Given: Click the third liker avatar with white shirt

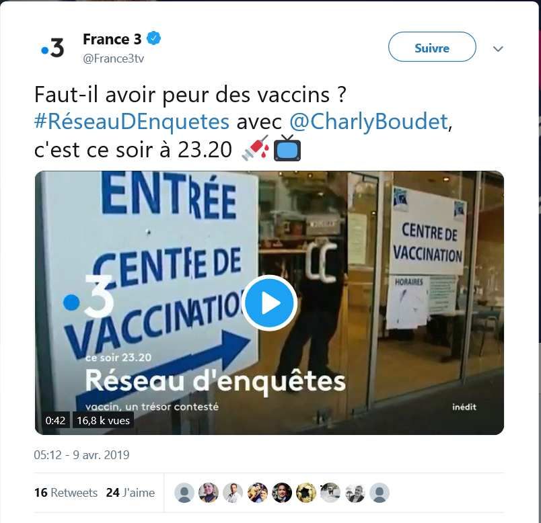Looking at the screenshot, I should [233, 493].
